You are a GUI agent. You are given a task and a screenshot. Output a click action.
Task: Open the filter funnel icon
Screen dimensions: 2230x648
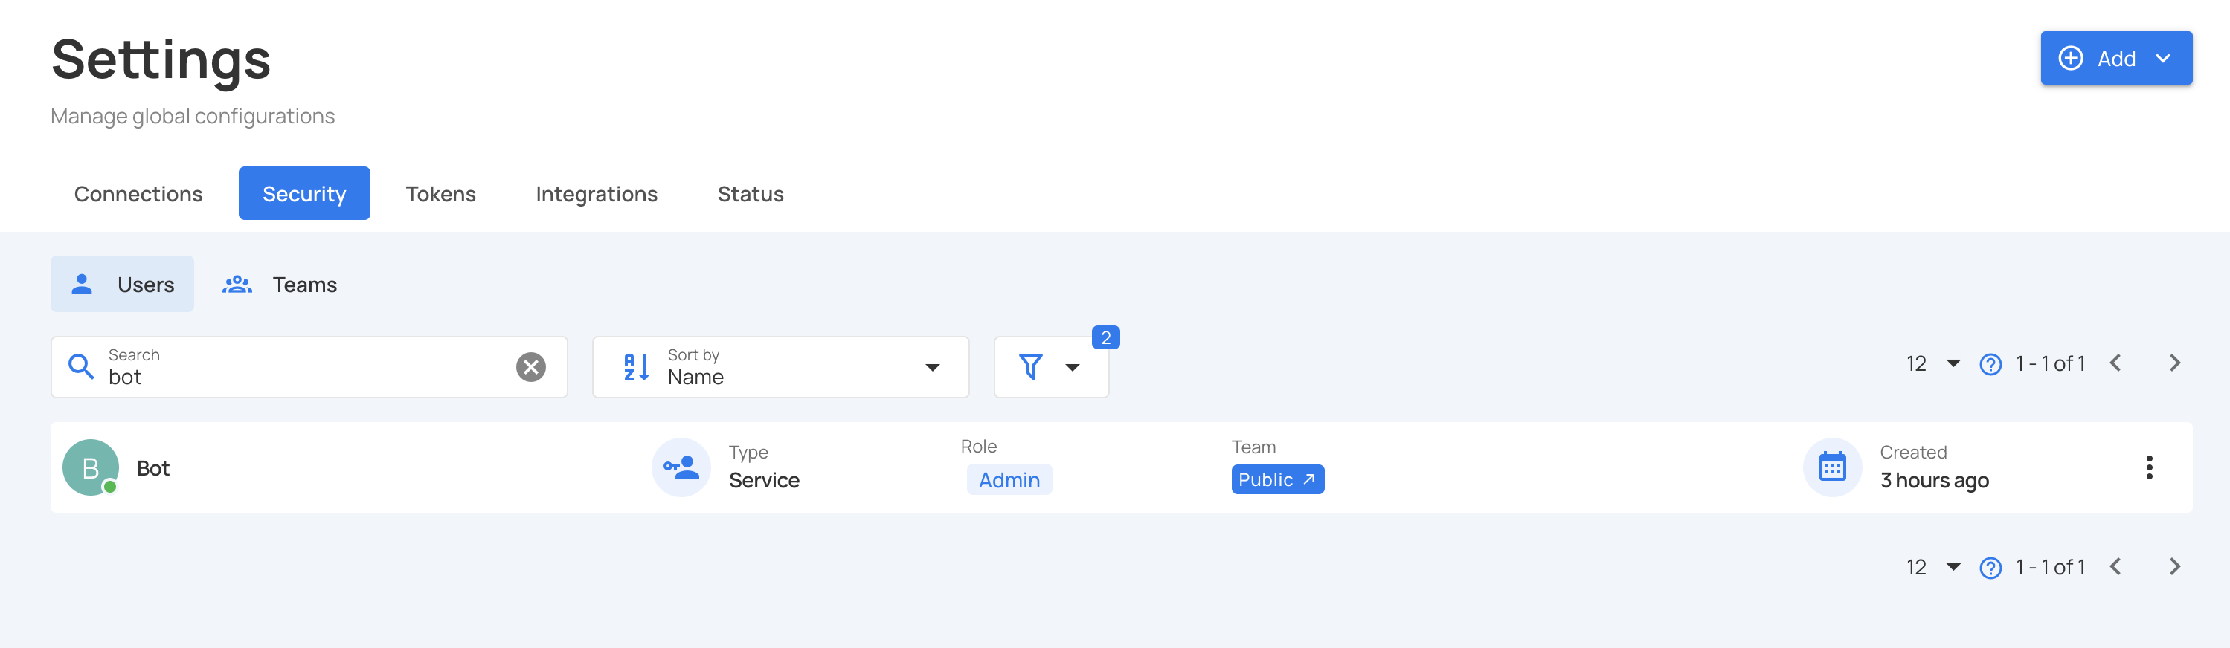1032,367
